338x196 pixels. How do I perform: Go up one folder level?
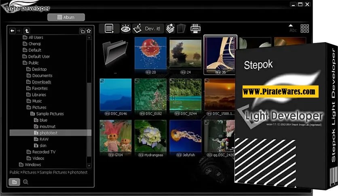[x=27, y=31]
